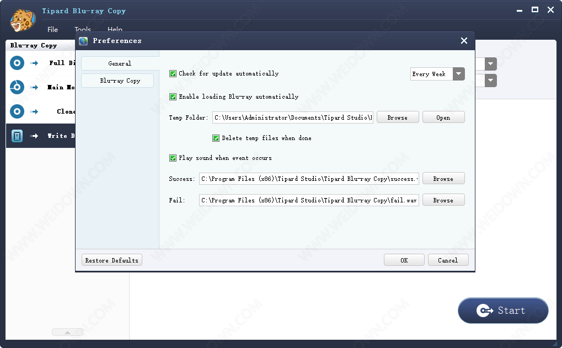Click the arrow icon next to Main Movie
The height and width of the screenshot is (348, 562).
pos(34,88)
